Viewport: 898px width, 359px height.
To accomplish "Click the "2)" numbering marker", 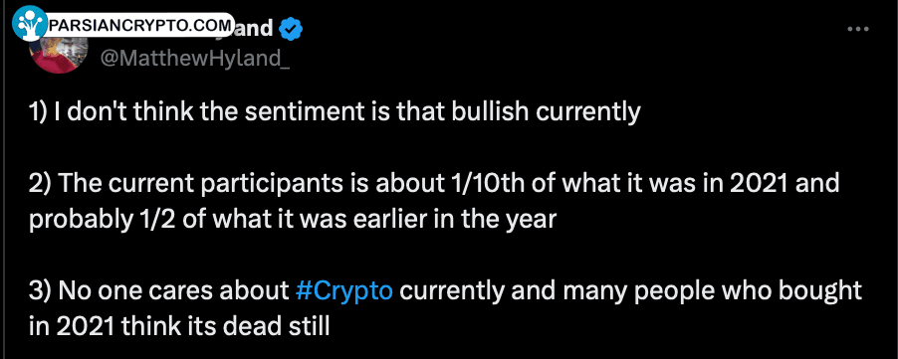I will (40, 184).
